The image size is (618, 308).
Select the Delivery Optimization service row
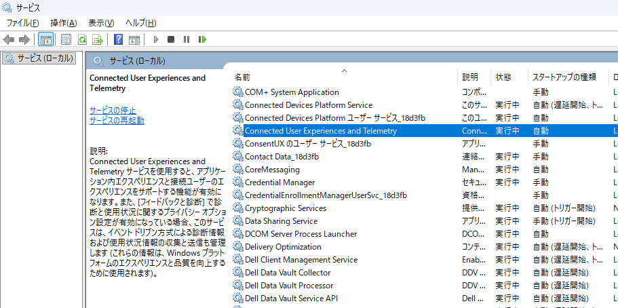click(283, 247)
